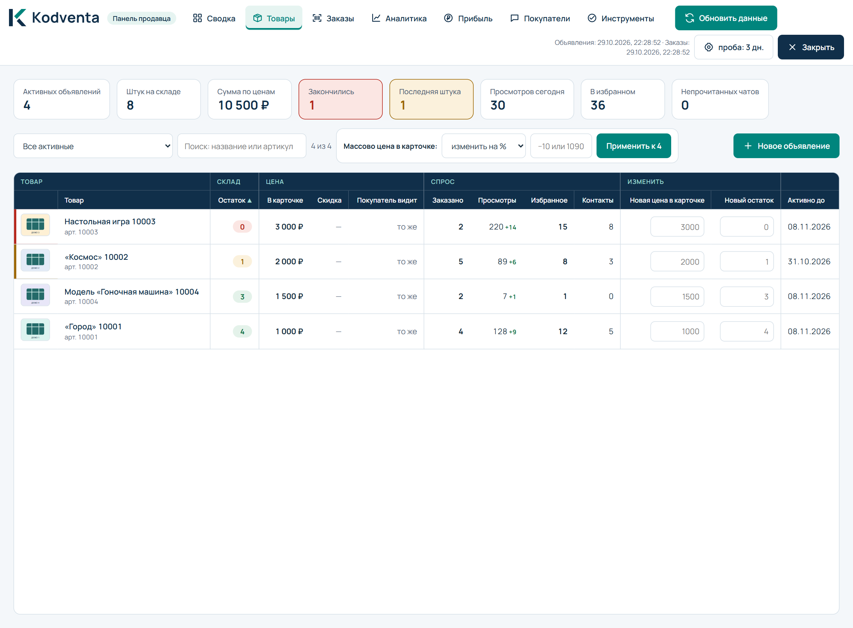The width and height of the screenshot is (853, 628).
Task: Click the Обновить данные button
Action: (x=725, y=18)
